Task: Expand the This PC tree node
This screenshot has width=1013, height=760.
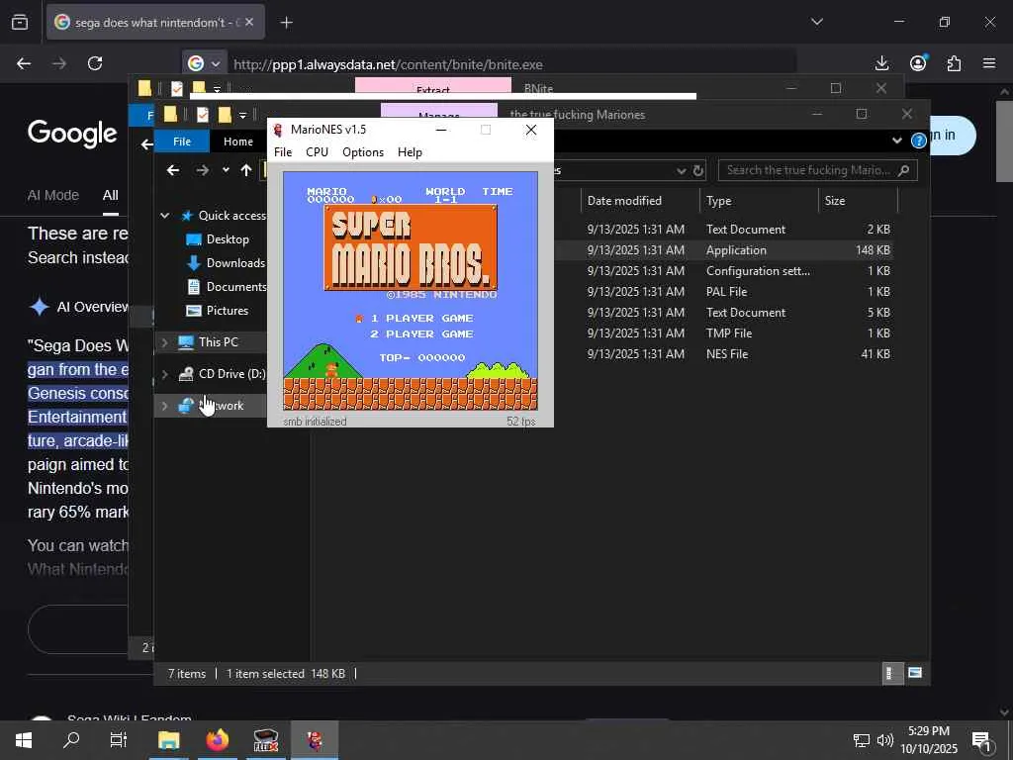Action: tap(165, 341)
